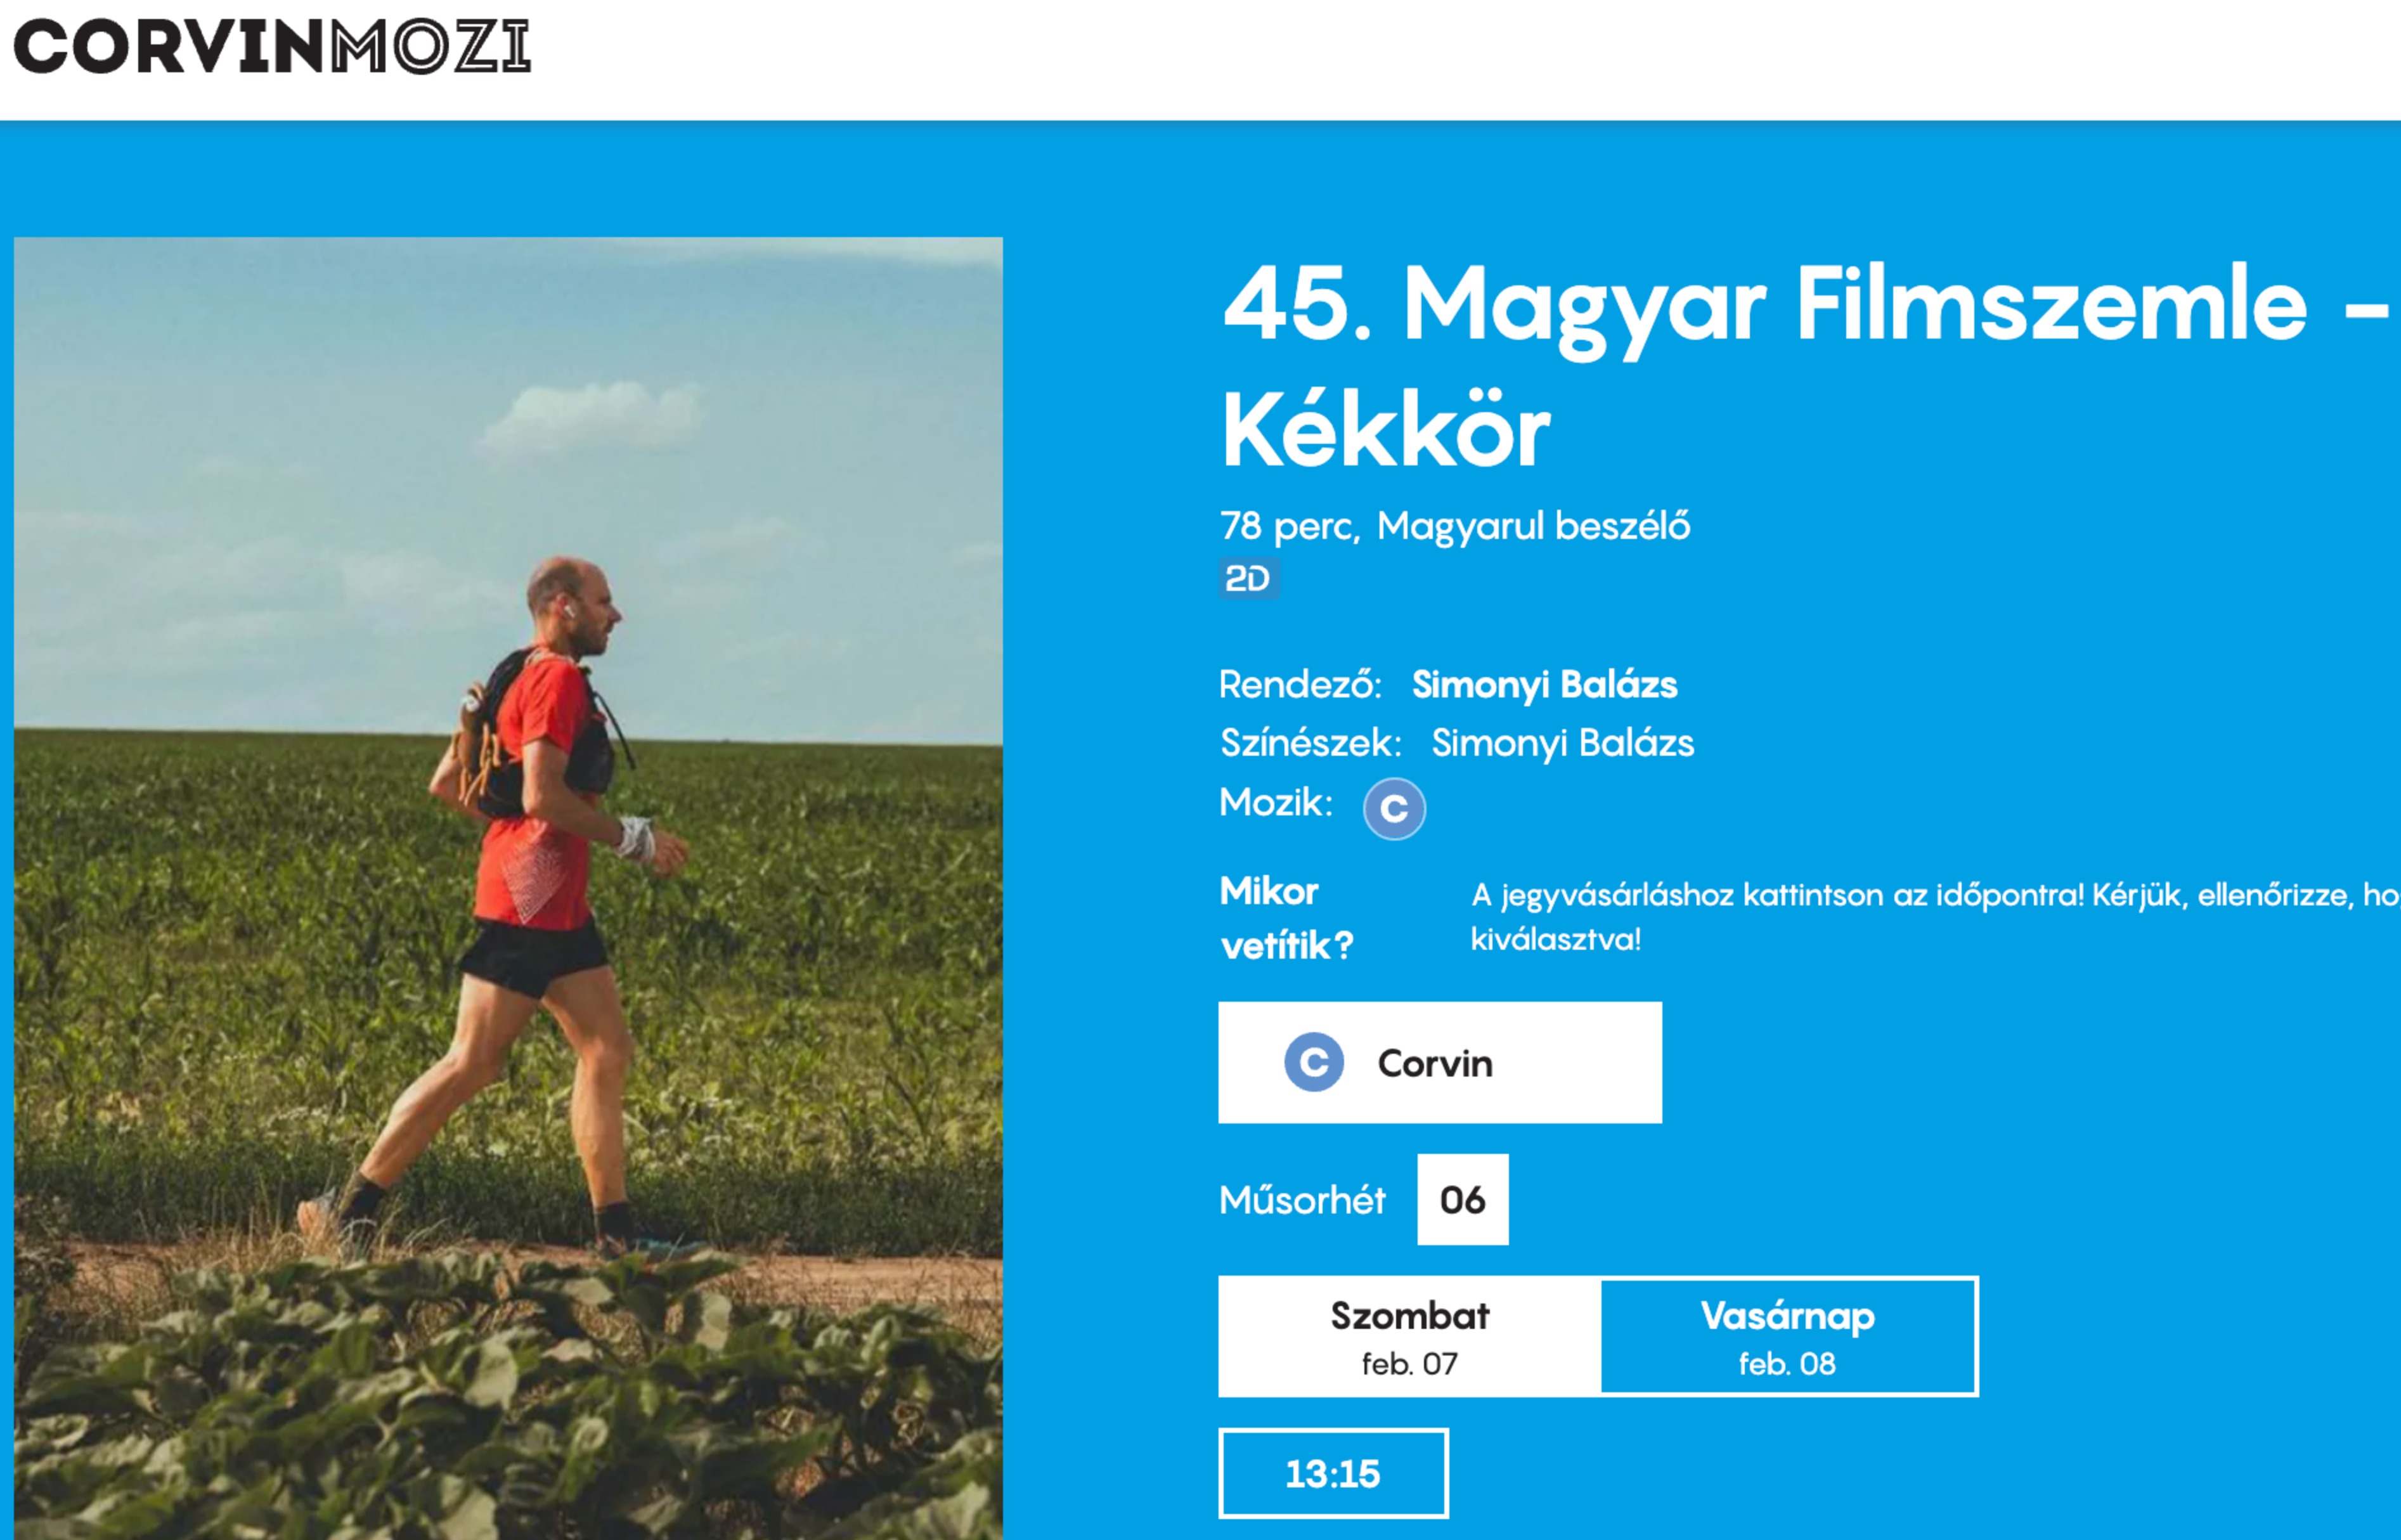Click the ticket purchase instruction text
2401x1540 pixels.
pyautogui.click(x=1935, y=916)
